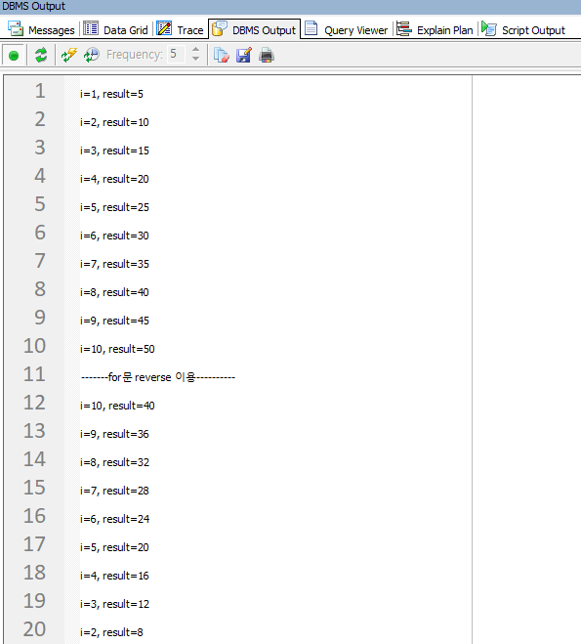This screenshot has height=644, width=581.
Task: Select the DBMS Output tab
Action: pyautogui.click(x=254, y=29)
